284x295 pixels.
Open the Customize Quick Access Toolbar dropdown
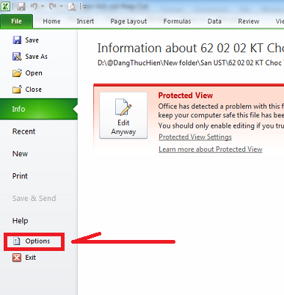(x=84, y=7)
